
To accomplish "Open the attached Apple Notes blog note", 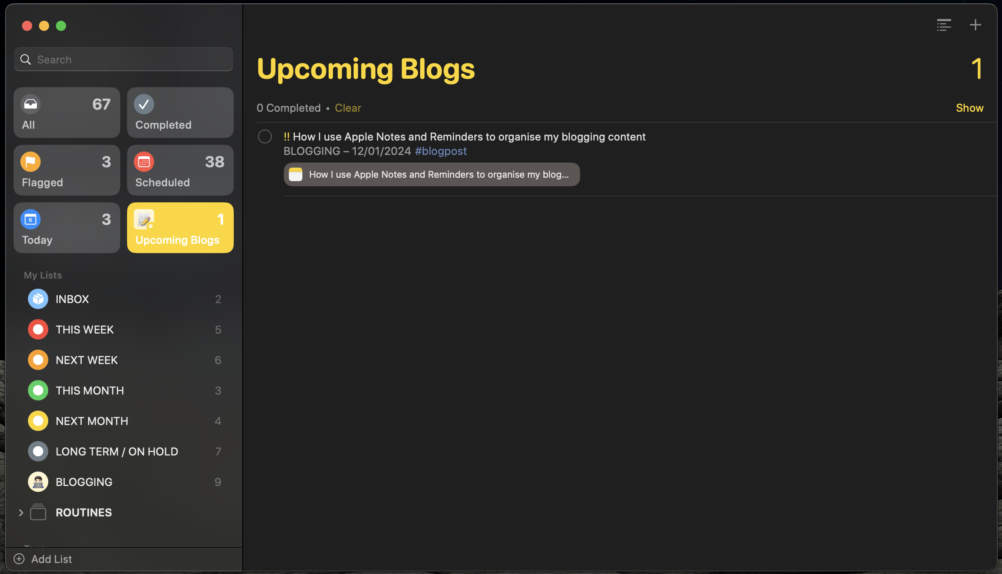I will pyautogui.click(x=431, y=174).
